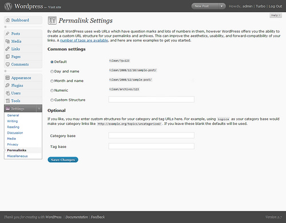Open the Help dropdown tab
Viewport: 286px width, 223px height.
276,15
